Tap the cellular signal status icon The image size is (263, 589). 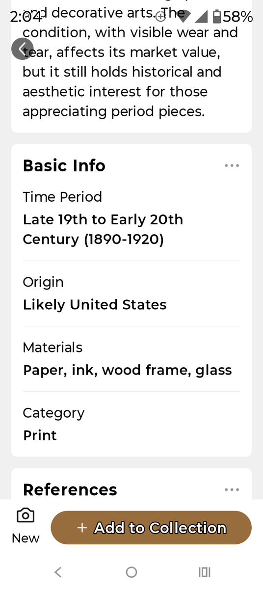[201, 18]
